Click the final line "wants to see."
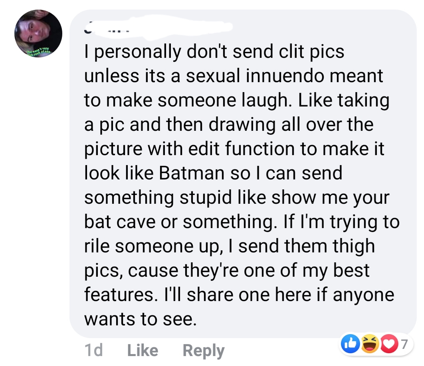The height and width of the screenshot is (366, 424). coord(141,319)
